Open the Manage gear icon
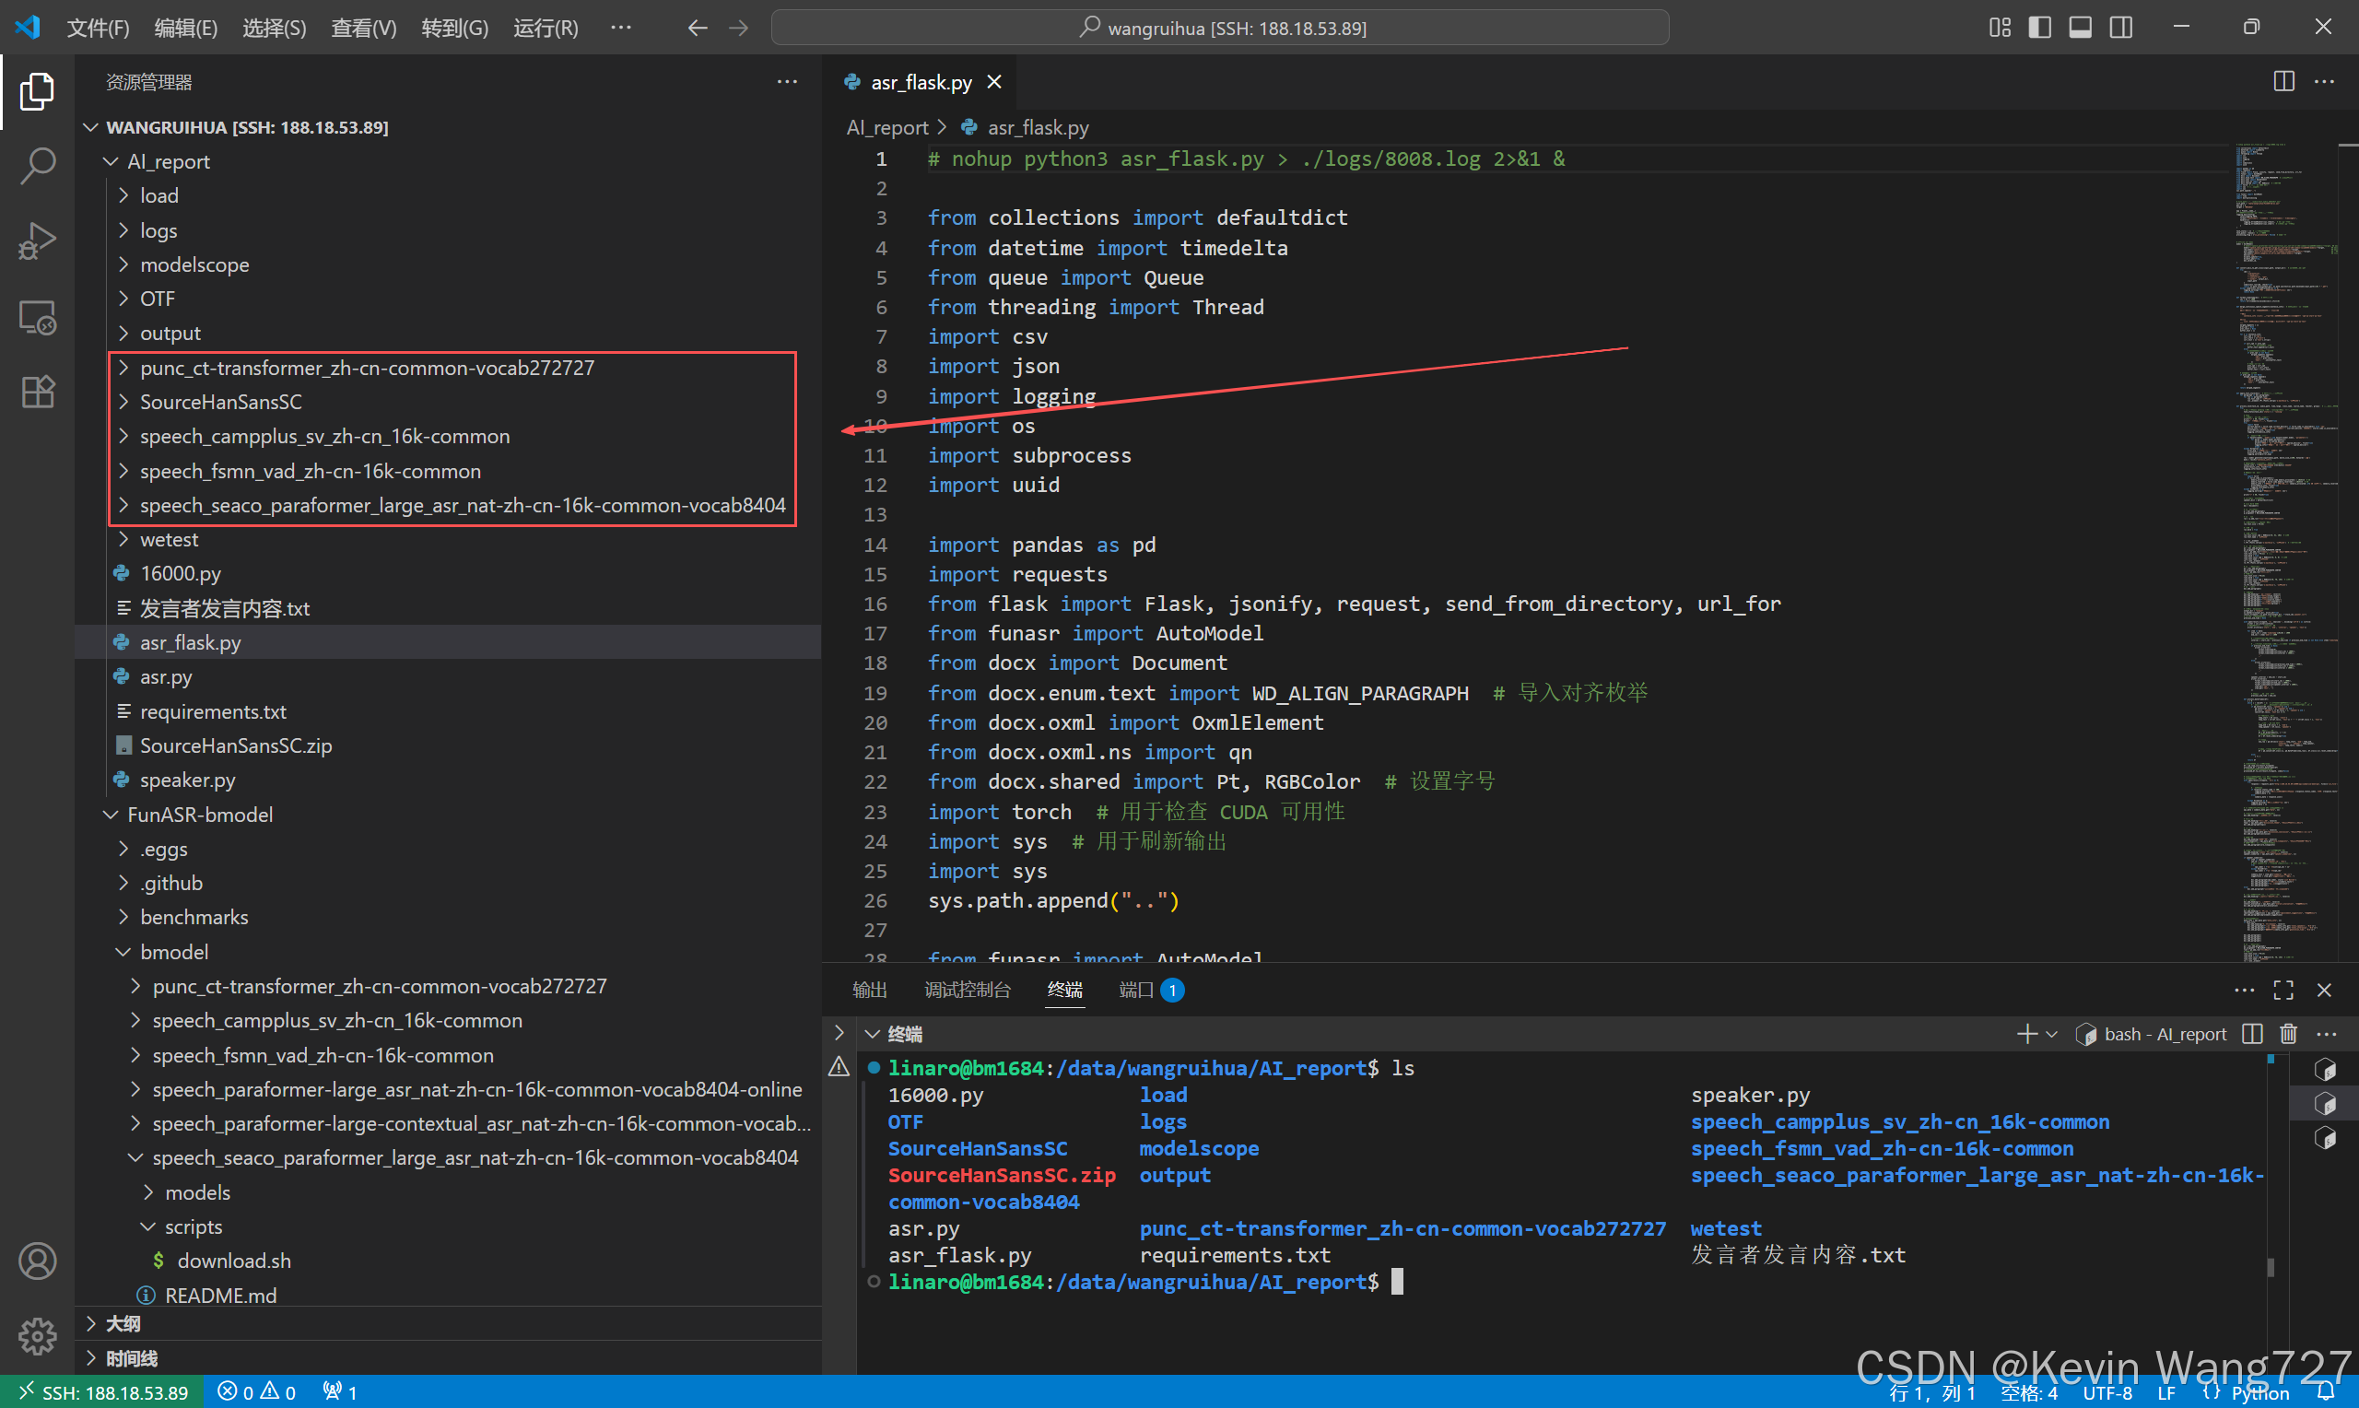 37,1336
